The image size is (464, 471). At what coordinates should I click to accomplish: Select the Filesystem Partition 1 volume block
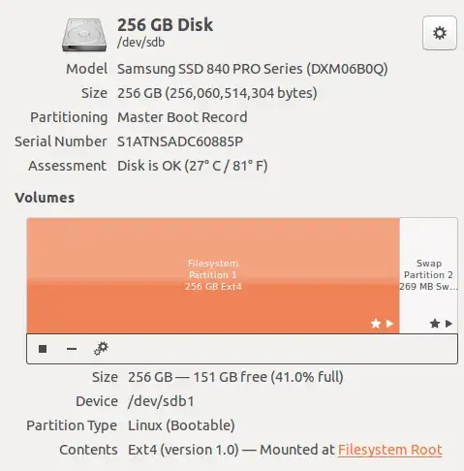(213, 275)
